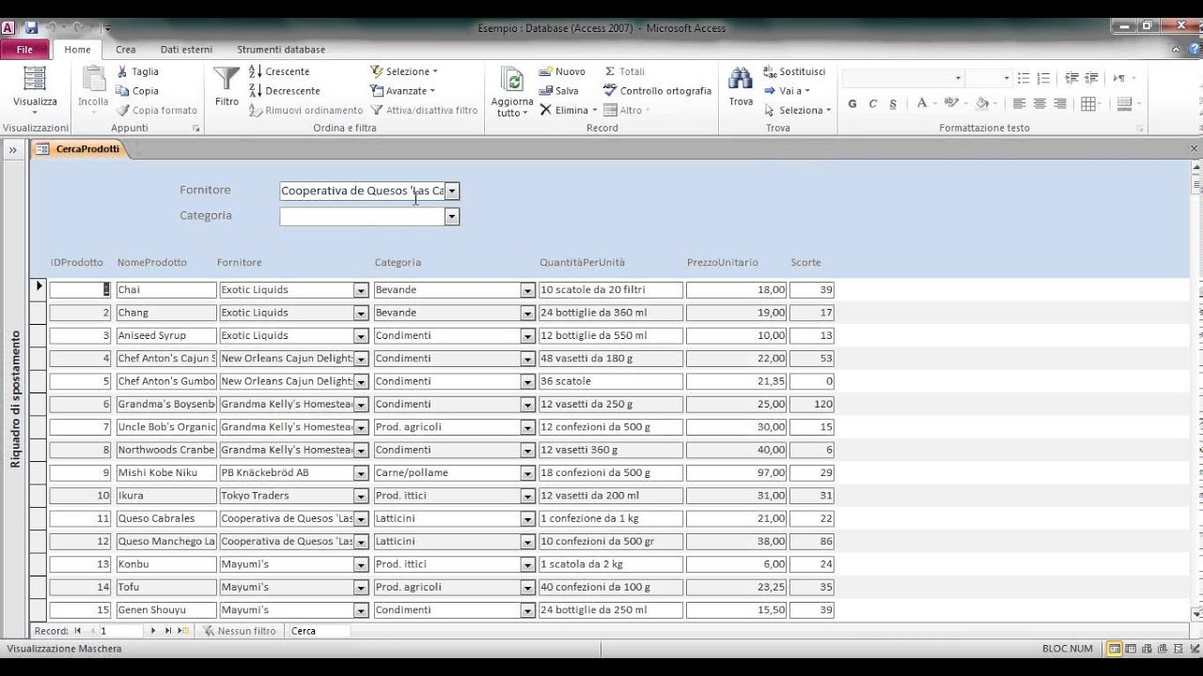Open the Fornitore filter combo box dropdown
Image resolution: width=1203 pixels, height=676 pixels.
[452, 191]
